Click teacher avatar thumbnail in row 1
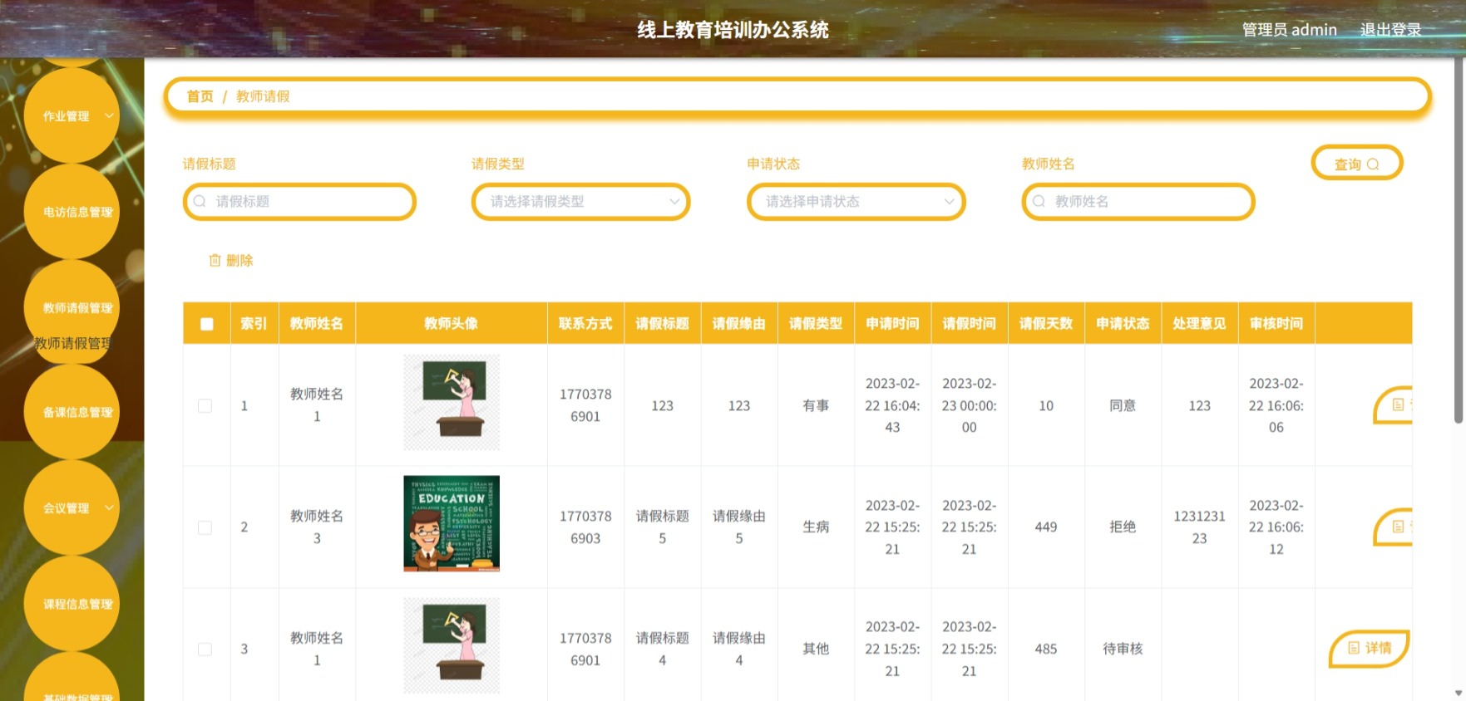Screen dimensions: 1466x701 (452, 403)
